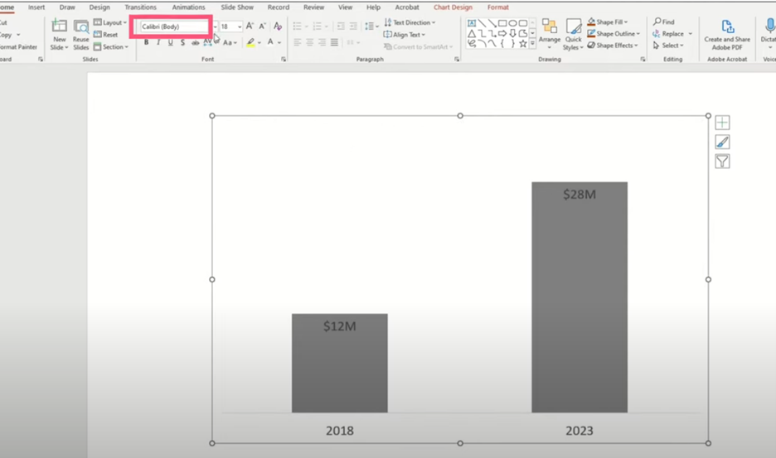The width and height of the screenshot is (776, 458).
Task: Toggle Underline formatting
Action: click(171, 42)
